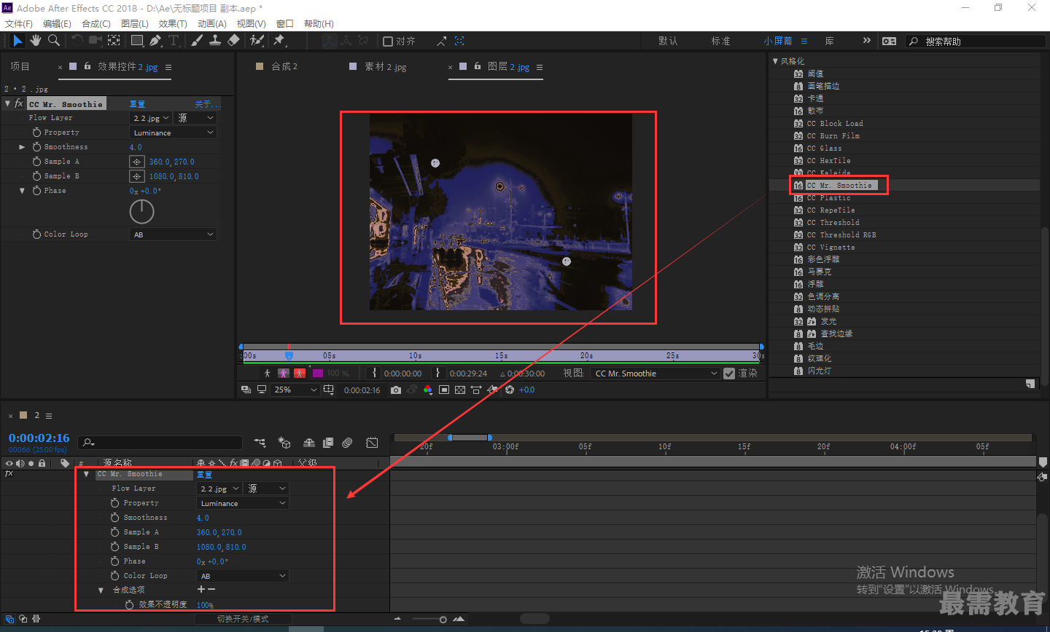Toggle 效果不透明度 stopwatch in timeline

[x=129, y=605]
